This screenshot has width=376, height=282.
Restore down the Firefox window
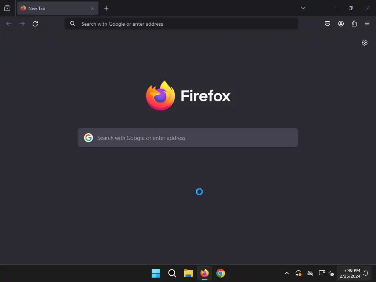click(x=351, y=8)
